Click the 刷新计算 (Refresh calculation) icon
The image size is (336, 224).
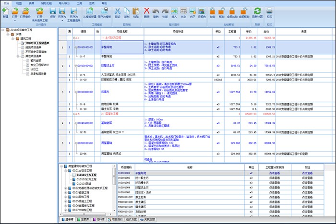(256, 12)
